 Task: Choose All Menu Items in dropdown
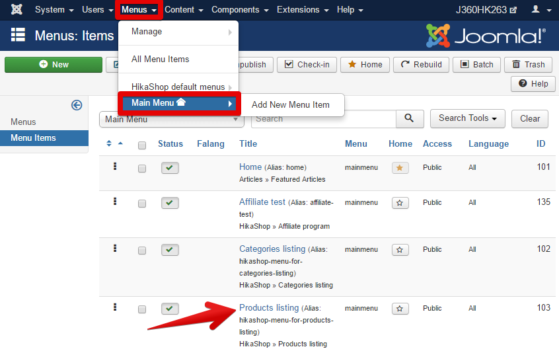tap(178, 59)
